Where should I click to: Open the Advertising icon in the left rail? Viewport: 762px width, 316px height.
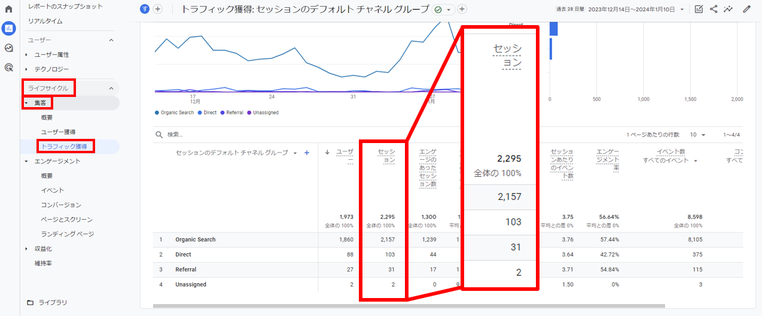coord(9,67)
